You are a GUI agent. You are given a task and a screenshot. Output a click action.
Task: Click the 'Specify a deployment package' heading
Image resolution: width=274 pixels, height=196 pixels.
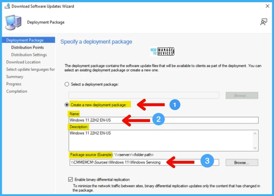click(x=96, y=42)
